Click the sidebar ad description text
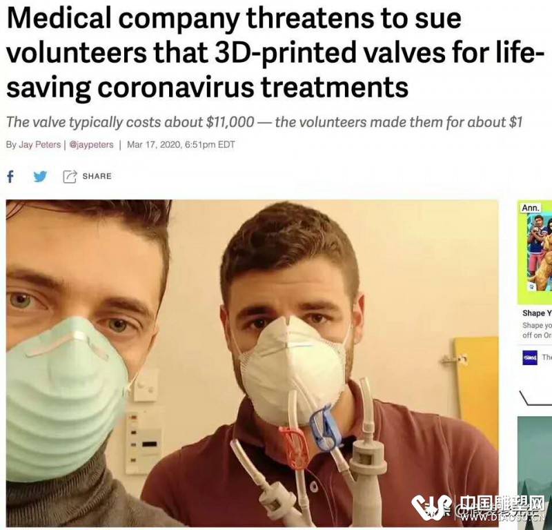552x530 pixels. tap(537, 331)
